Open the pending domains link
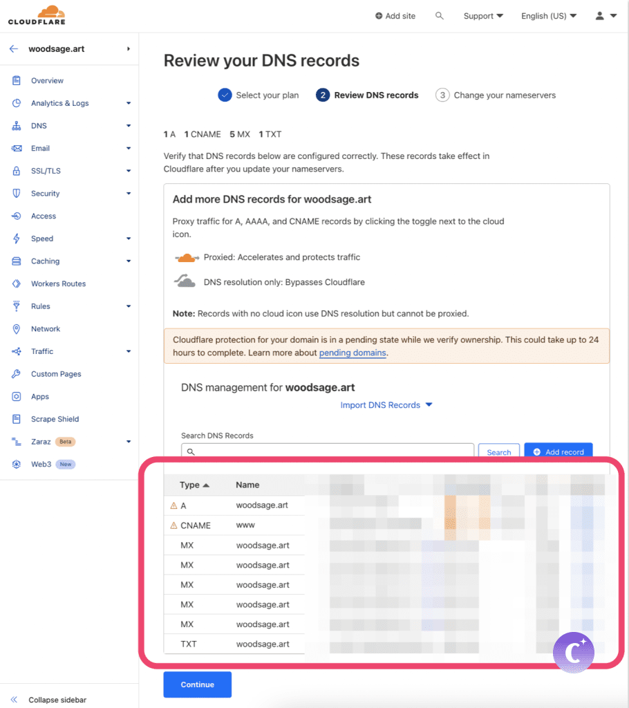Image resolution: width=629 pixels, height=708 pixels. [353, 353]
